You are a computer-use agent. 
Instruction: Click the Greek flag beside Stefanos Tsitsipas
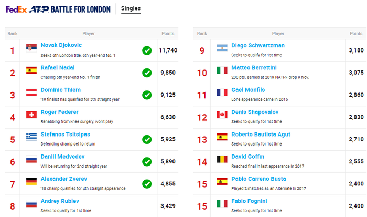coord(31,137)
